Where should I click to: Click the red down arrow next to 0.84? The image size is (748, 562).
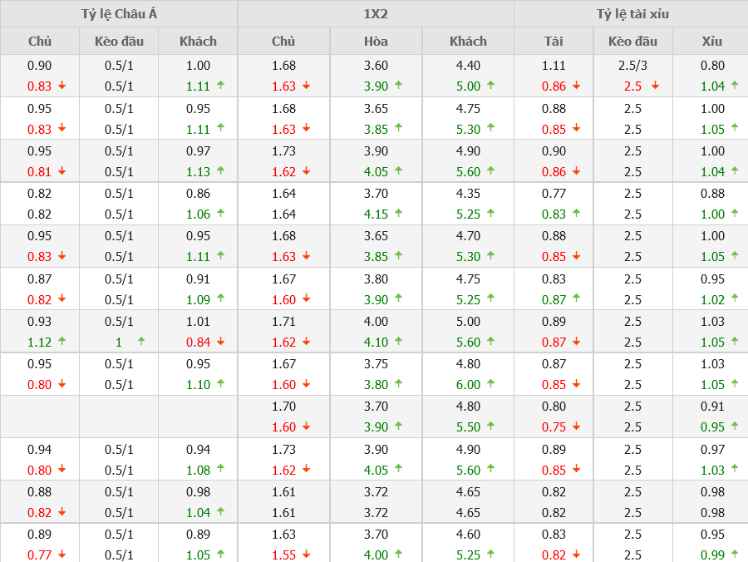click(220, 341)
